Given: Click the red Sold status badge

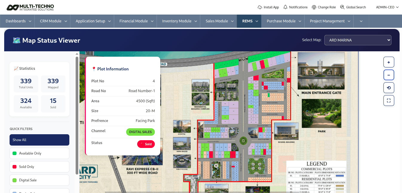Looking at the screenshot, I should (146, 144).
